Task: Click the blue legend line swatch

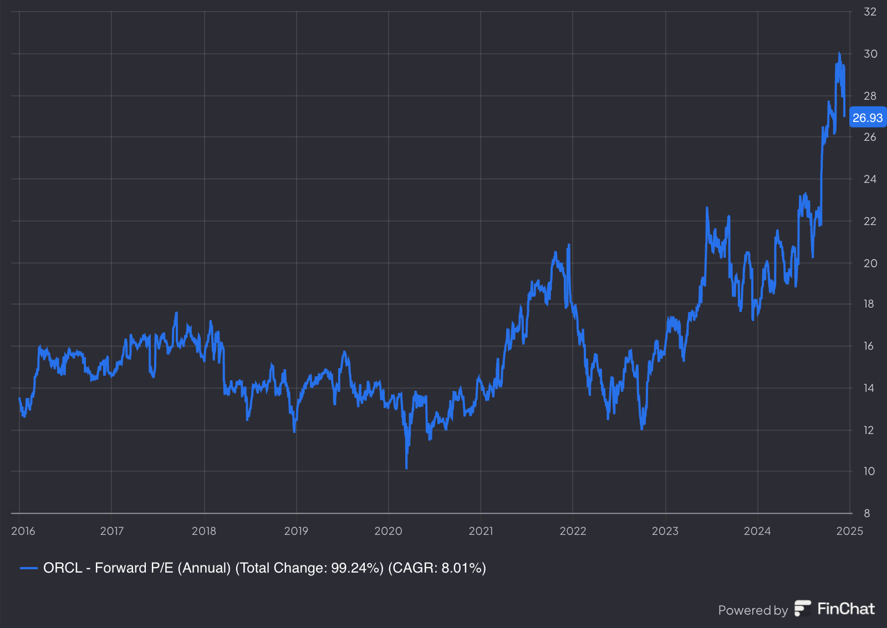Action: click(x=28, y=568)
